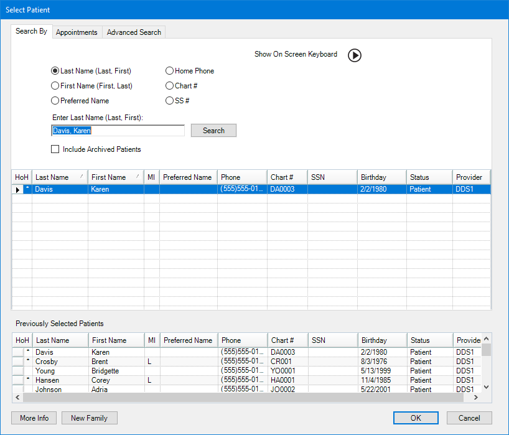Choose the Preferred Name search option
The height and width of the screenshot is (435, 509).
(55, 101)
